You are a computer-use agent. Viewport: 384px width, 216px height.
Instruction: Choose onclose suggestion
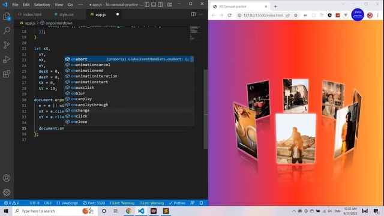pyautogui.click(x=129, y=122)
